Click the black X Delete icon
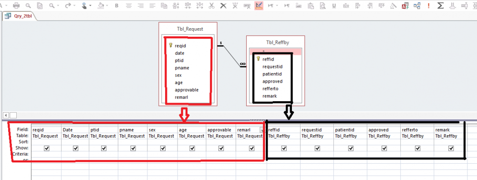Image resolution: width=477 pixels, height=180 pixels. click(223, 5)
